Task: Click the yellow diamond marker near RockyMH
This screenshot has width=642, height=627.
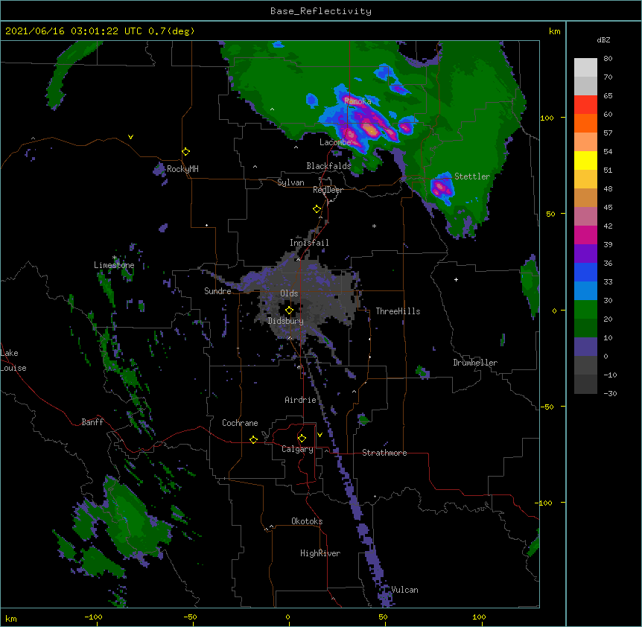Action: click(x=186, y=152)
